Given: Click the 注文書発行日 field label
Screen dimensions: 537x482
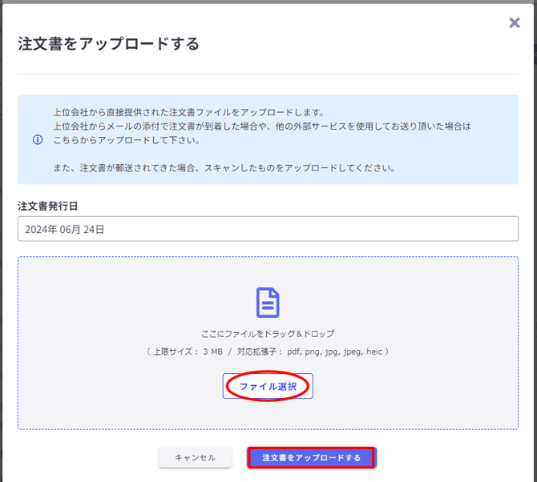Looking at the screenshot, I should tap(48, 206).
